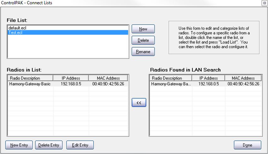Click 192.168.0.5 in Radios in List
Viewport: 268px width, 154px height.
click(71, 84)
